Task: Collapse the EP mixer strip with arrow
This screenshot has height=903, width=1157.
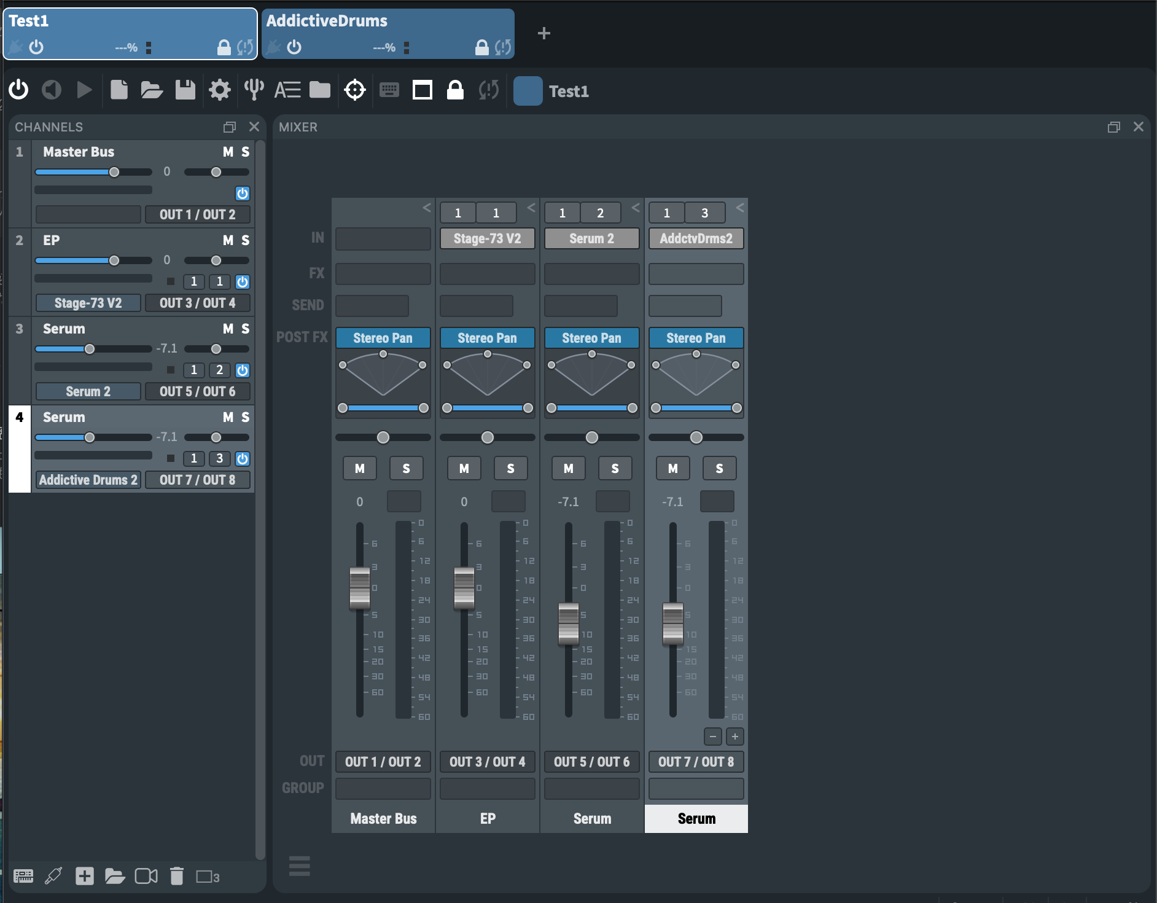Action: 531,208
